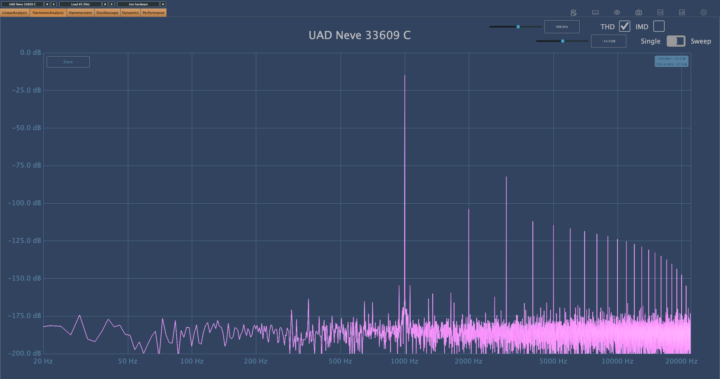The width and height of the screenshot is (720, 379).
Task: Click the UAD Neve 33609 C plugin slot
Action: [22, 4]
